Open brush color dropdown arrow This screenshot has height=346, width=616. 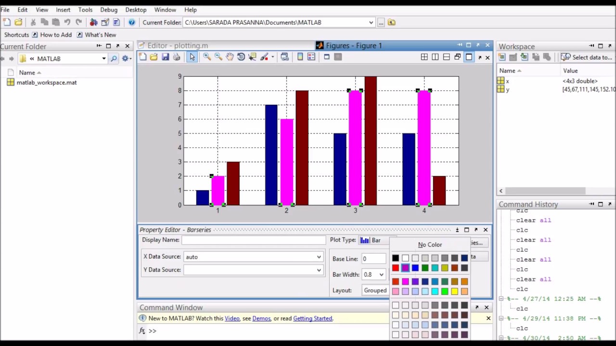(272, 57)
